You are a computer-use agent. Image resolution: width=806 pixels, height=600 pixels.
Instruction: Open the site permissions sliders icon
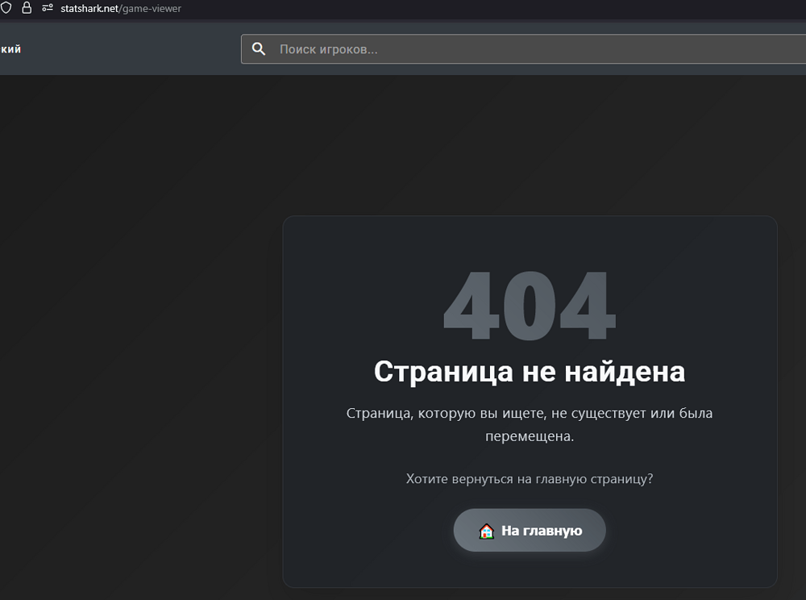click(46, 8)
